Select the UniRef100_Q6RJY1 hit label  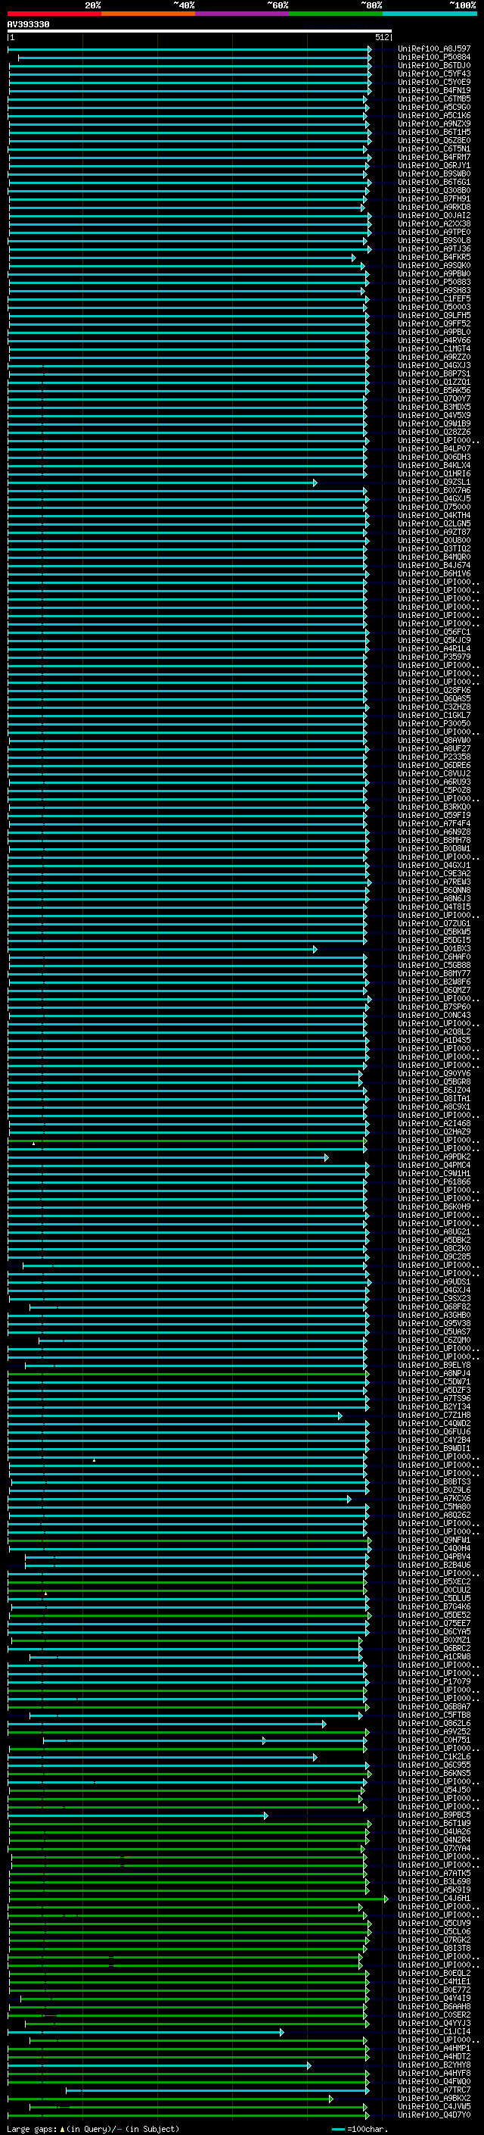(434, 165)
